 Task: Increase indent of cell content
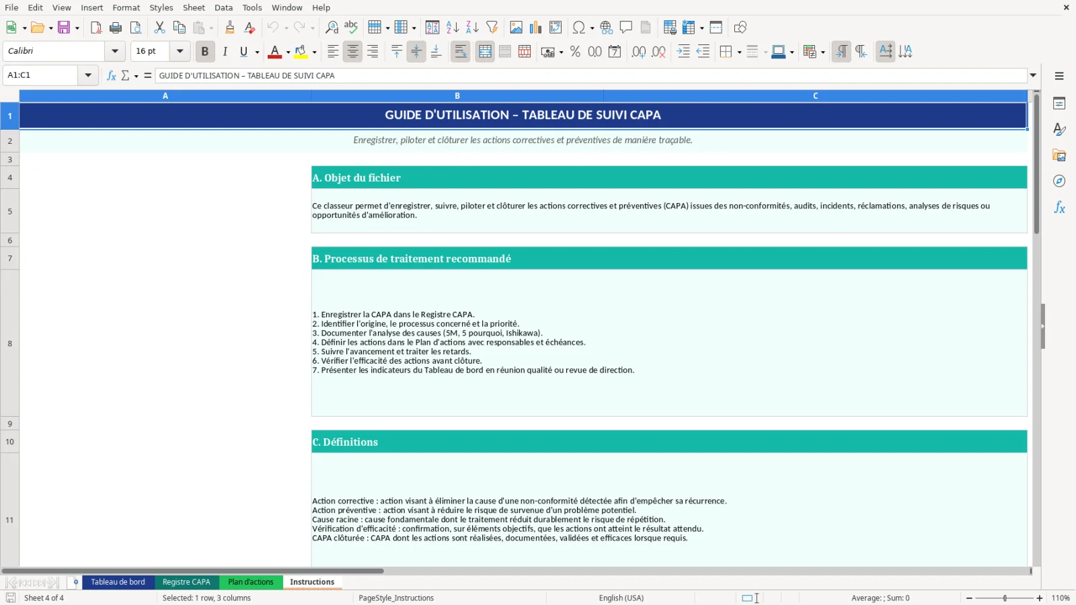pyautogui.click(x=683, y=52)
